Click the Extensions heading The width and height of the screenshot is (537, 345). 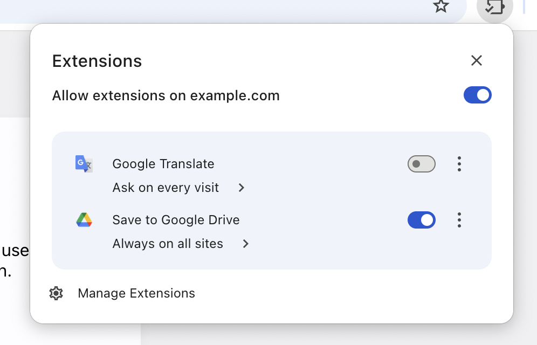coord(97,60)
